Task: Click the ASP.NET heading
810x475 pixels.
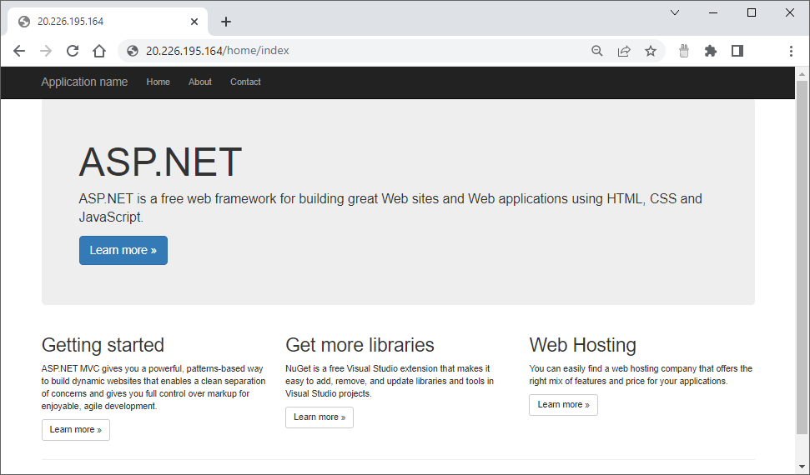Action: tap(160, 162)
